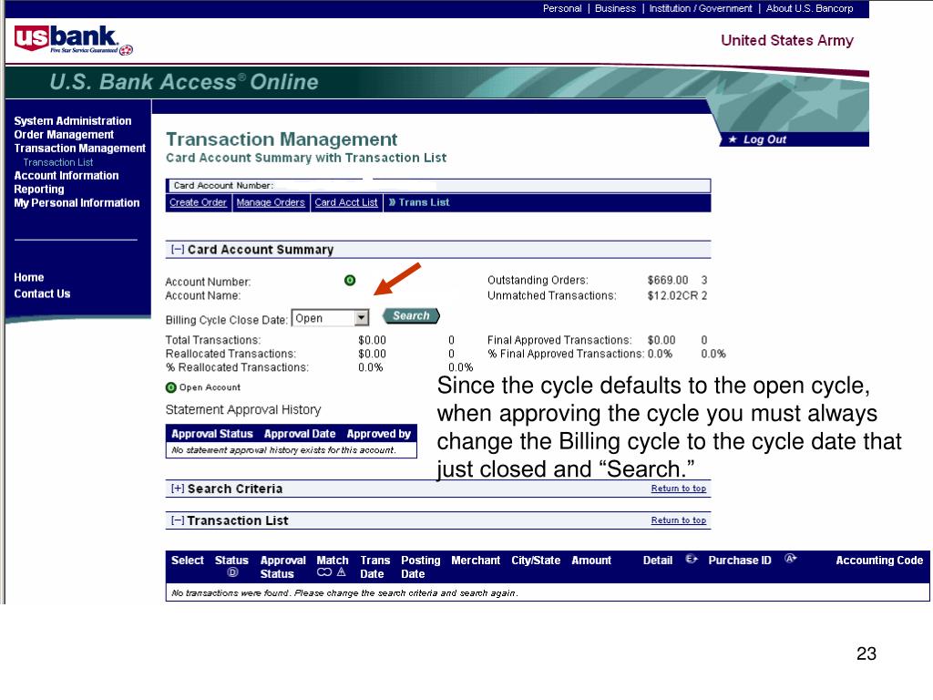Open Account Information menu
Screen dimensions: 933x700
[x=66, y=176]
